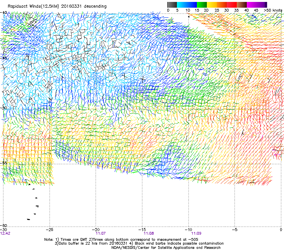Click the purple '11:09' swath time label
This screenshot has width=284, height=250.
196,233
